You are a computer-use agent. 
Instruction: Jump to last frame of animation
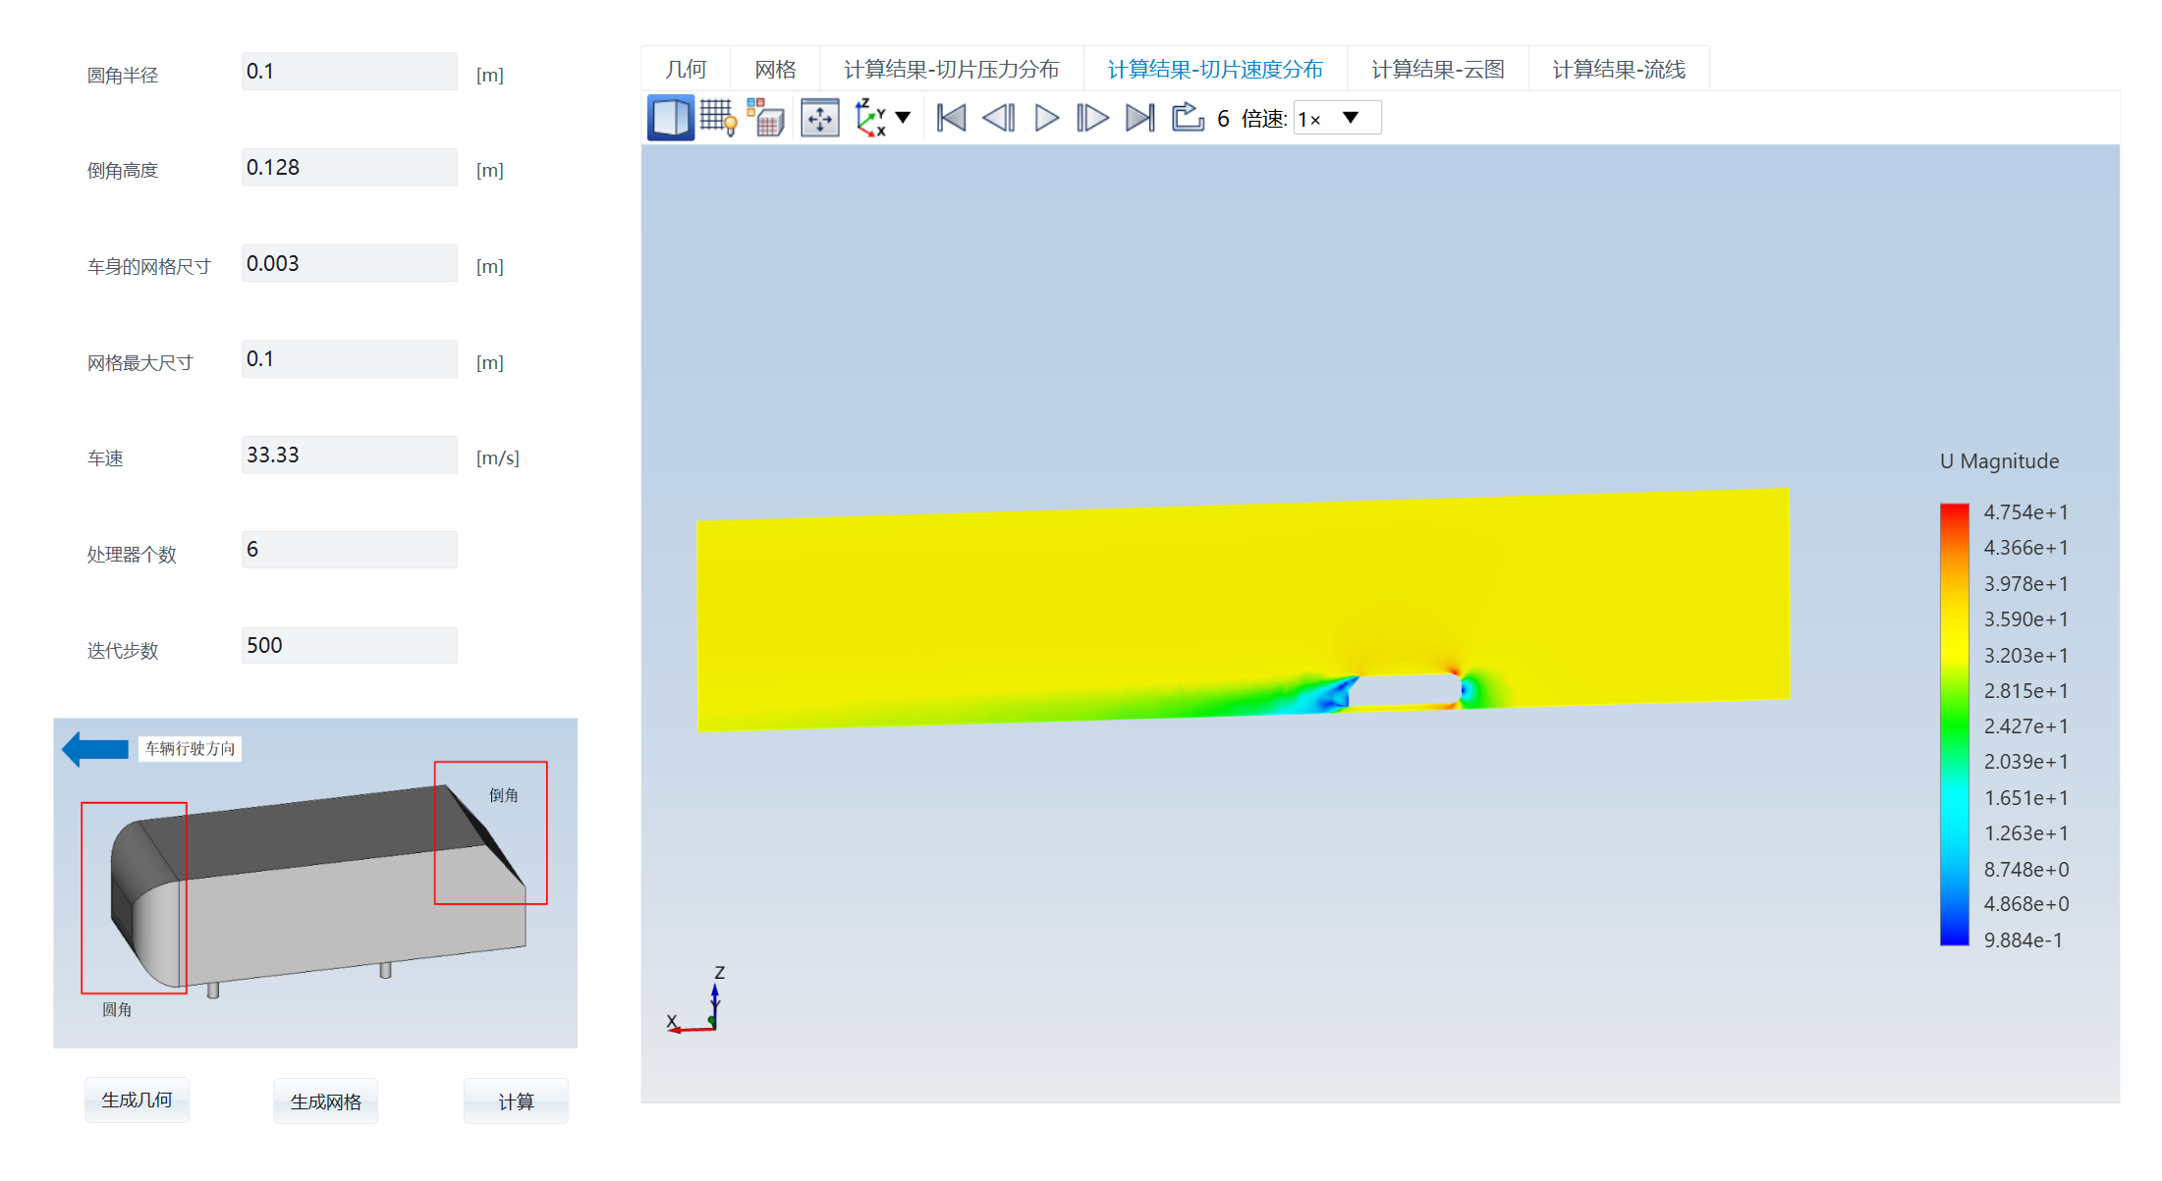[1139, 119]
